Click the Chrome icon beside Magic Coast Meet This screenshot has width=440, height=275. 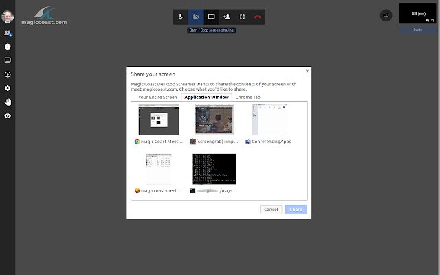[x=137, y=142]
